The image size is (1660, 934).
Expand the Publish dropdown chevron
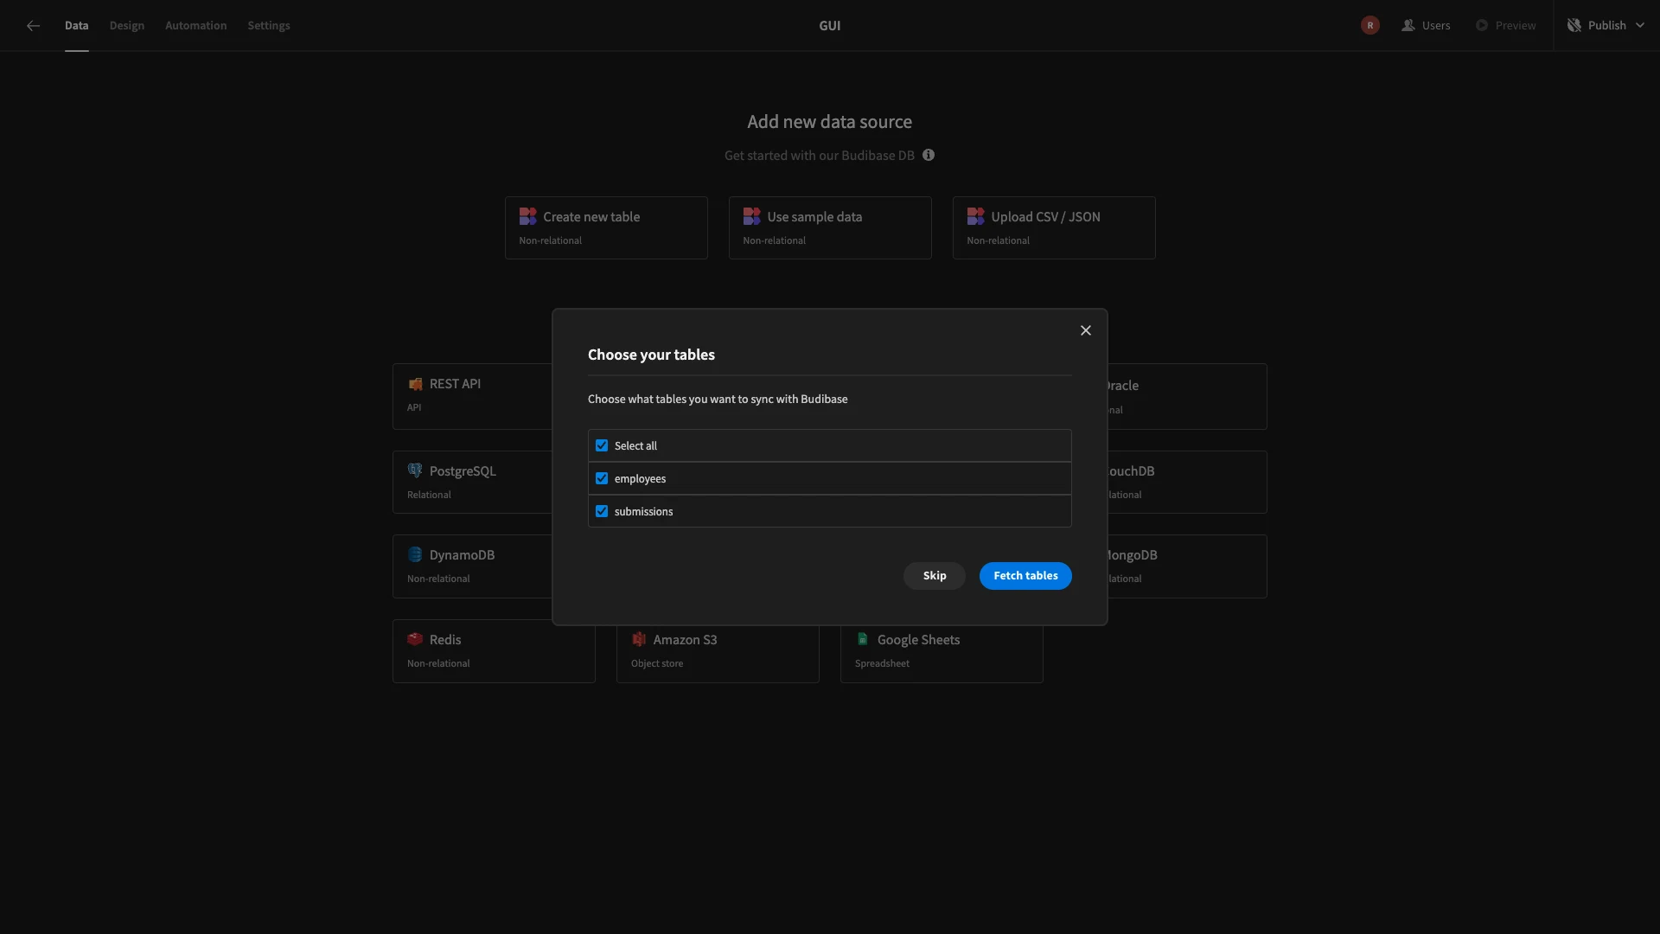[x=1640, y=26]
